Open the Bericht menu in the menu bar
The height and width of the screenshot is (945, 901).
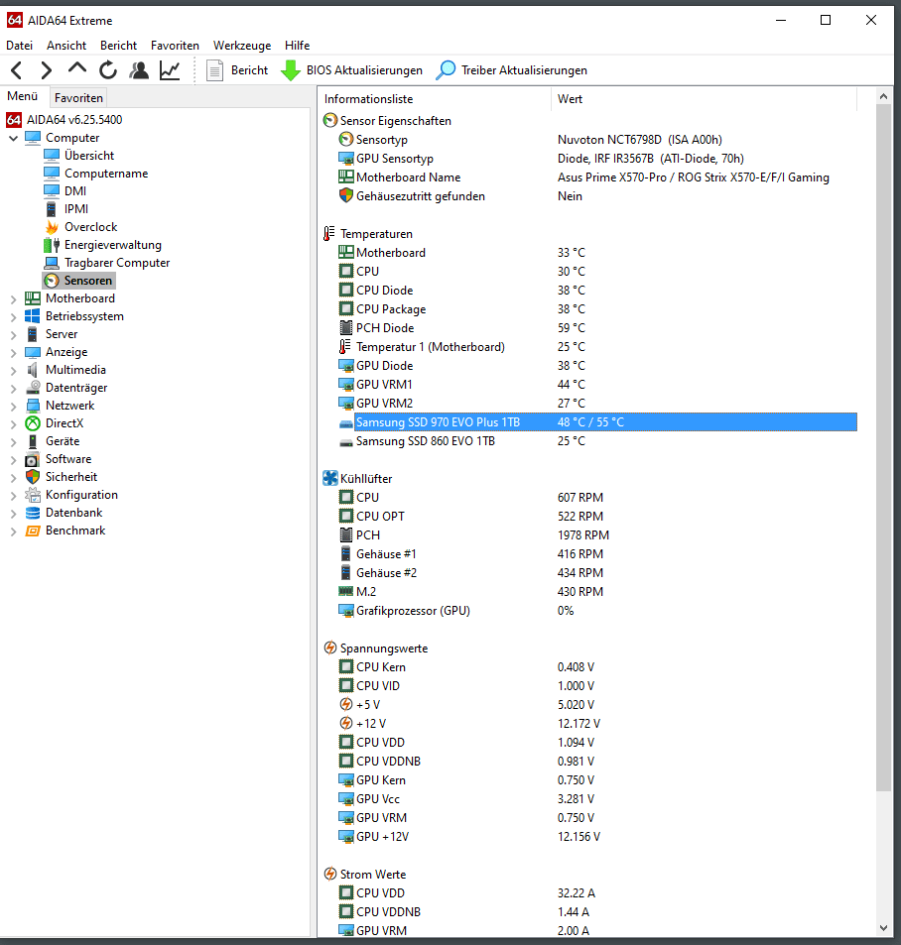pos(118,46)
